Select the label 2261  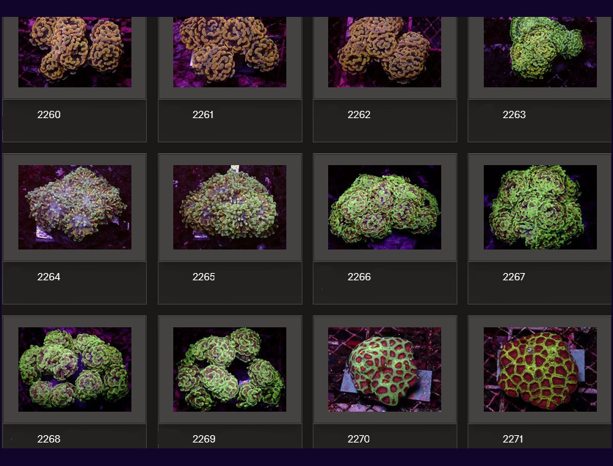[x=203, y=114]
